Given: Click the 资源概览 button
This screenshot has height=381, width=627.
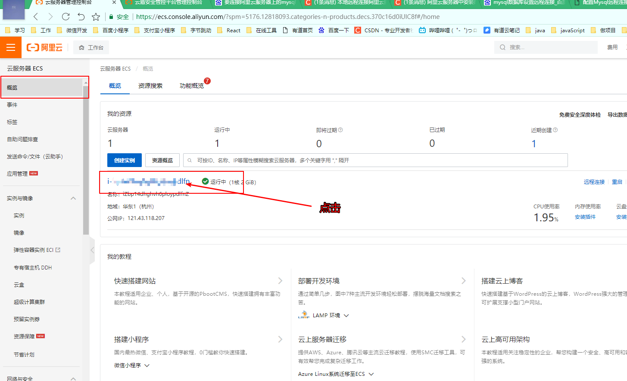Looking at the screenshot, I should pyautogui.click(x=162, y=160).
